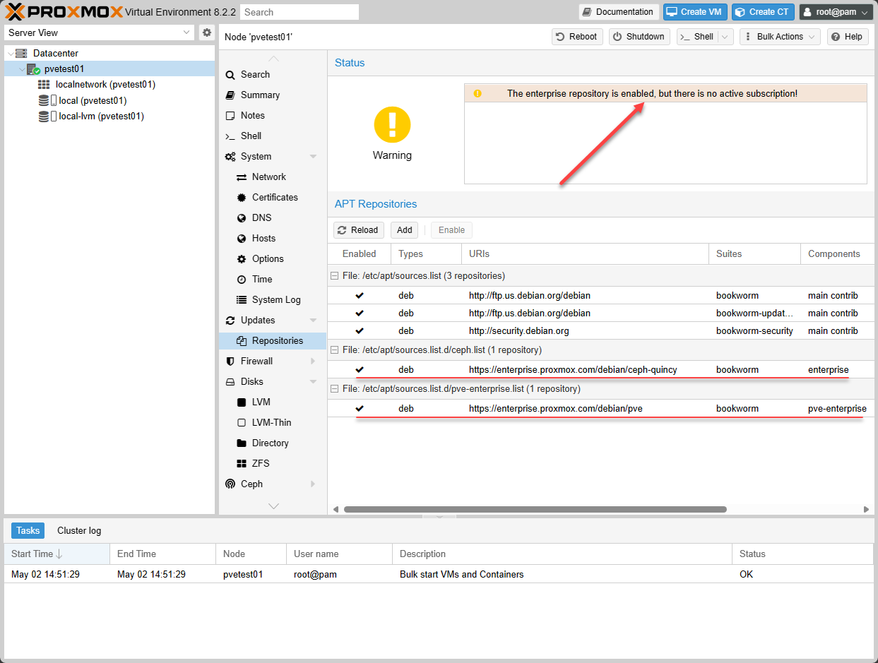Screen dimensions: 878x663
Task: Click the Updates refresh icon
Action: (230, 321)
